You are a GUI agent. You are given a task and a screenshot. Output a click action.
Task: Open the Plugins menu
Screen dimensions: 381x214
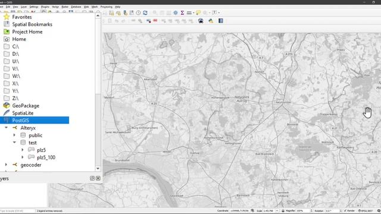coord(45,7)
